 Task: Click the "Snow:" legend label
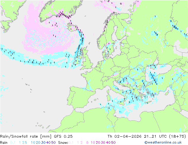(x=63, y=143)
